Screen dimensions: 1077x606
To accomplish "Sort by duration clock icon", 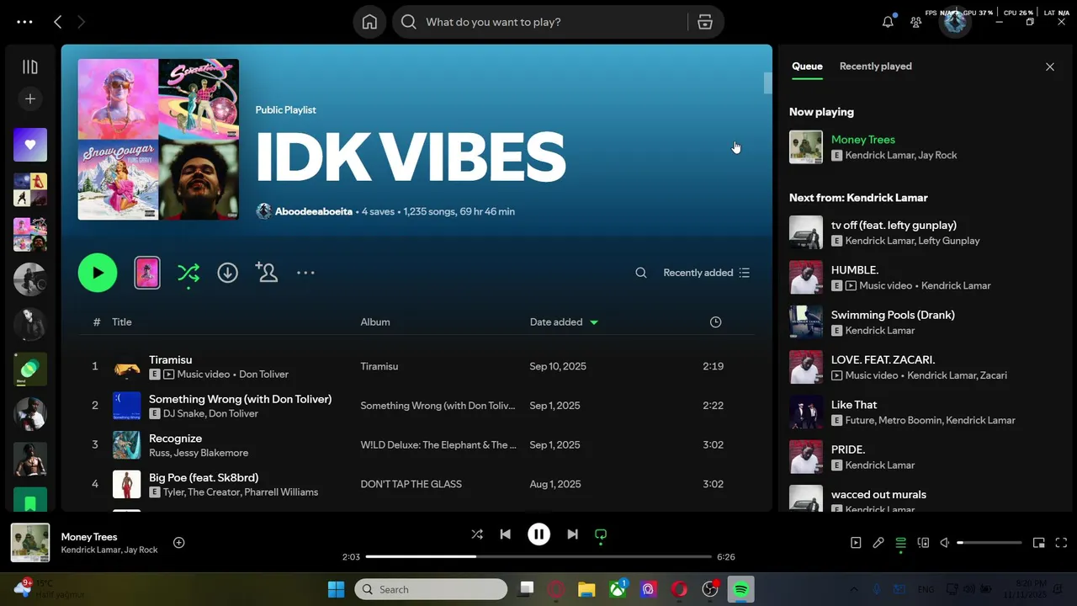I will coord(715,322).
